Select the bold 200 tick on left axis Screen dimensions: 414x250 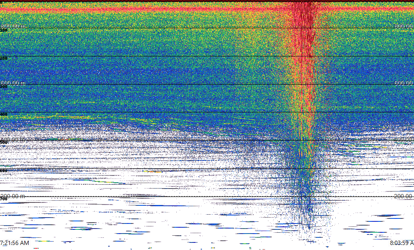click(4, 59)
